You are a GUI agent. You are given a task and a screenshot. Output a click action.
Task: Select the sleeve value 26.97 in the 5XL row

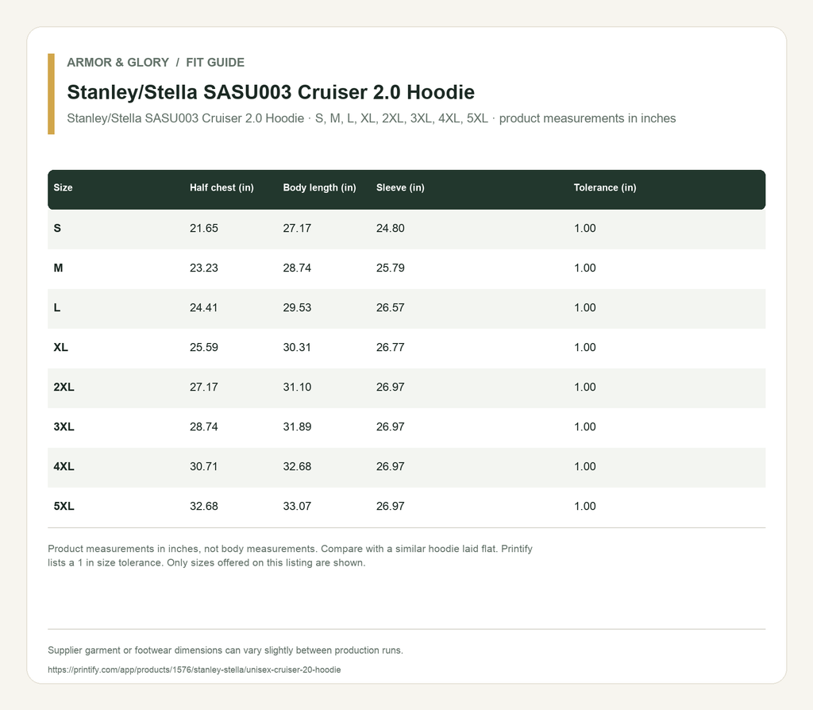[x=391, y=506]
